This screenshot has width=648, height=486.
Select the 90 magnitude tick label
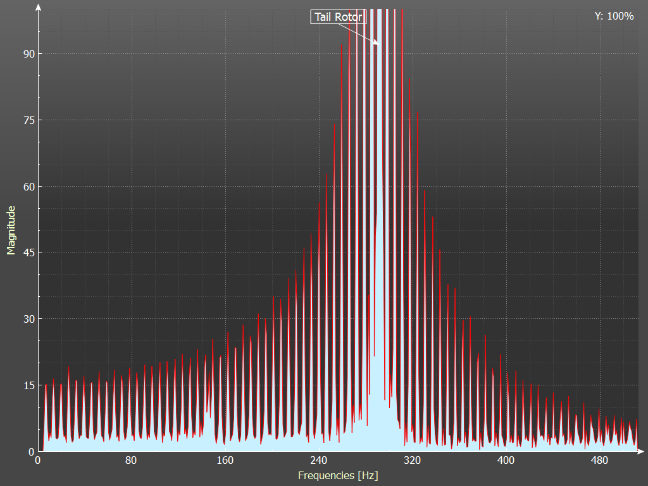tap(28, 54)
